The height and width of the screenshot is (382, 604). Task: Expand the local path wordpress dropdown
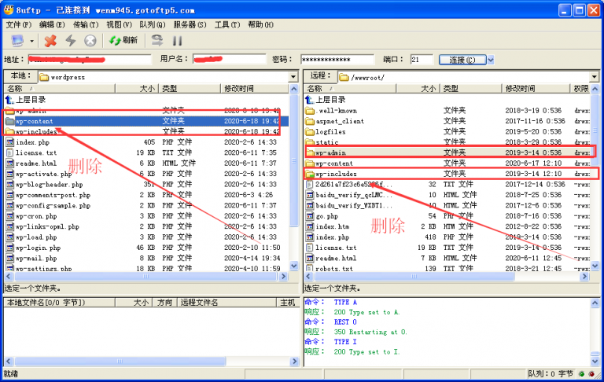pyautogui.click(x=293, y=76)
